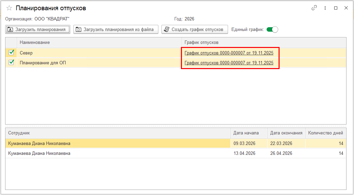Open the График отпусков link for Север
Image resolution: width=354 pixels, height=195 pixels.
coord(229,53)
